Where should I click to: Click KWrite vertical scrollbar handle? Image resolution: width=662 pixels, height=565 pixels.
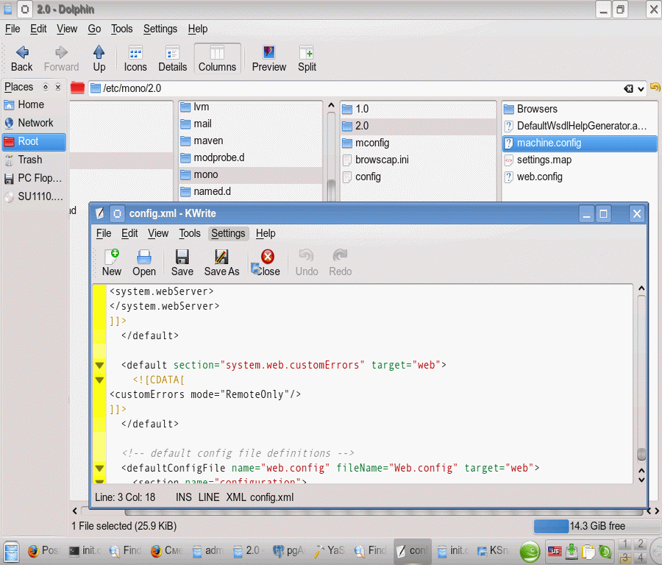pyautogui.click(x=641, y=455)
